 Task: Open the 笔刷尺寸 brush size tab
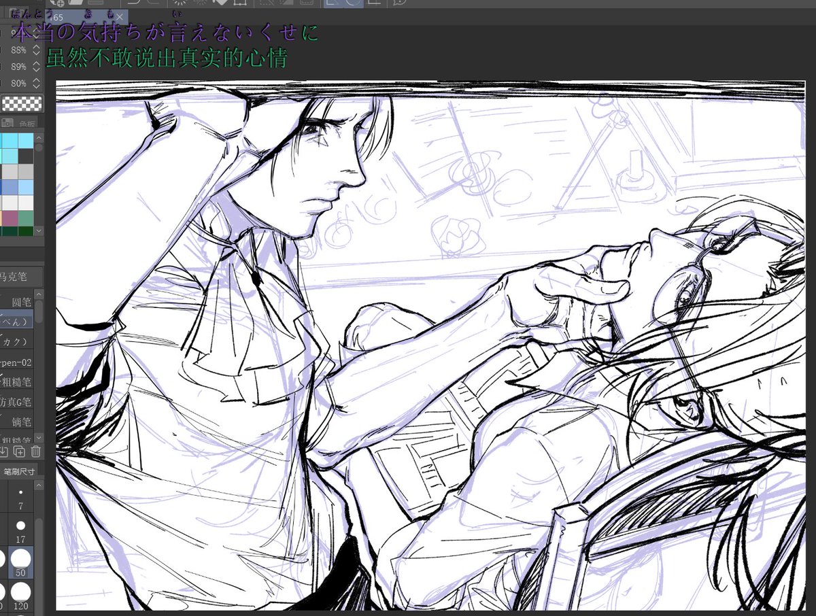point(19,470)
